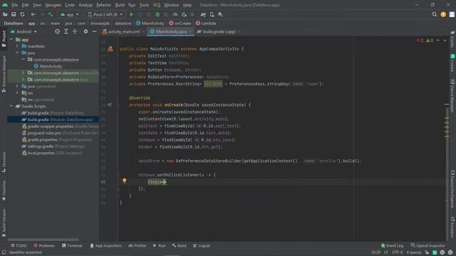Collapse all icon in the Project panel header
Screen dimensions: 456x256
coord(75,31)
